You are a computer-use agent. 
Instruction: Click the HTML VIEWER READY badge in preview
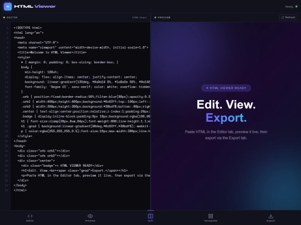coord(226,88)
